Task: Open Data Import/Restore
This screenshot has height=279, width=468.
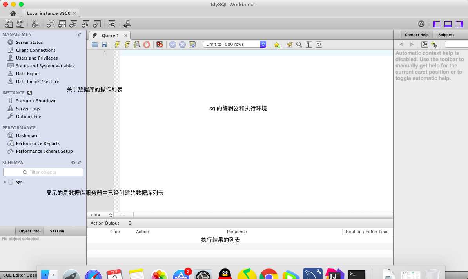Action: tap(37, 82)
